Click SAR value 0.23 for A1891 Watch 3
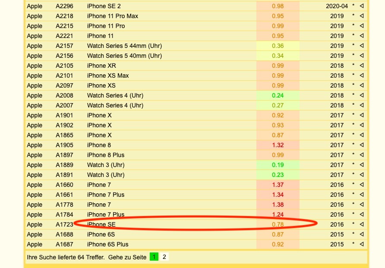This screenshot has width=385, height=268. pos(278,175)
